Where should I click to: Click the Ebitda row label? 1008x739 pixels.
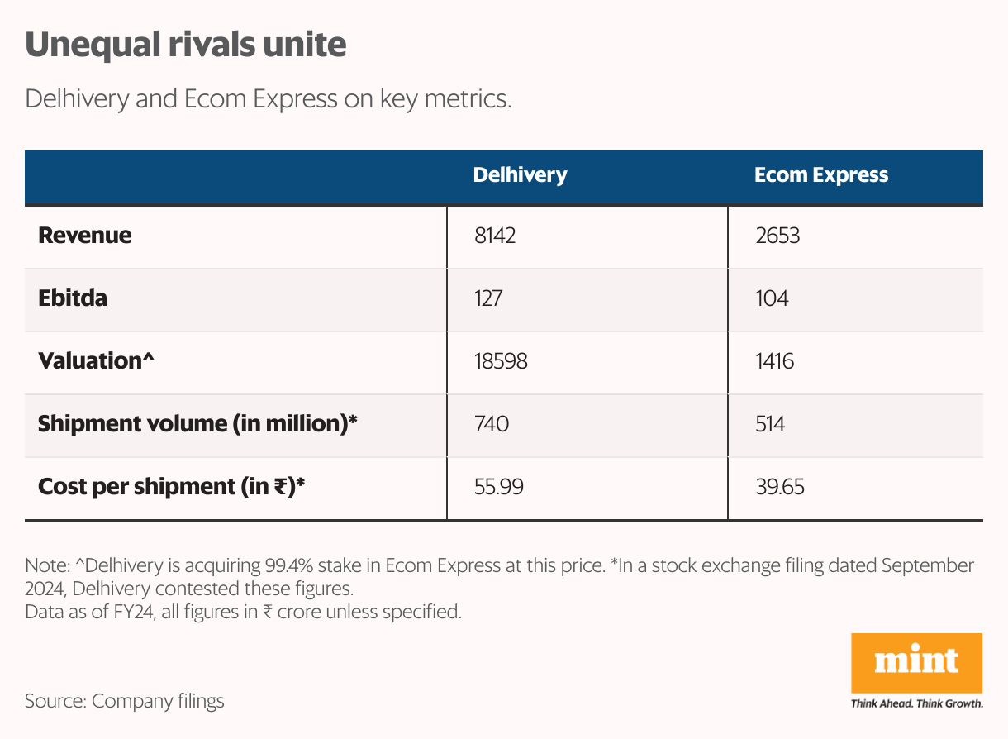pyautogui.click(x=73, y=298)
